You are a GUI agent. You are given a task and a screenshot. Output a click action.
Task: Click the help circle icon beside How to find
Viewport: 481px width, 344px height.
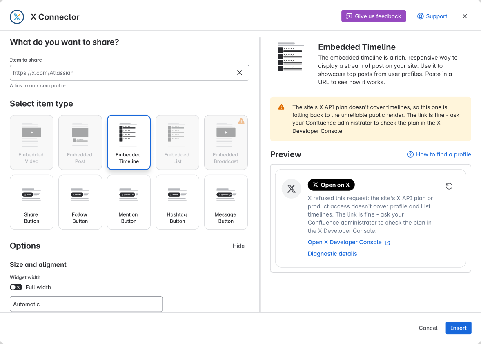pyautogui.click(x=410, y=154)
